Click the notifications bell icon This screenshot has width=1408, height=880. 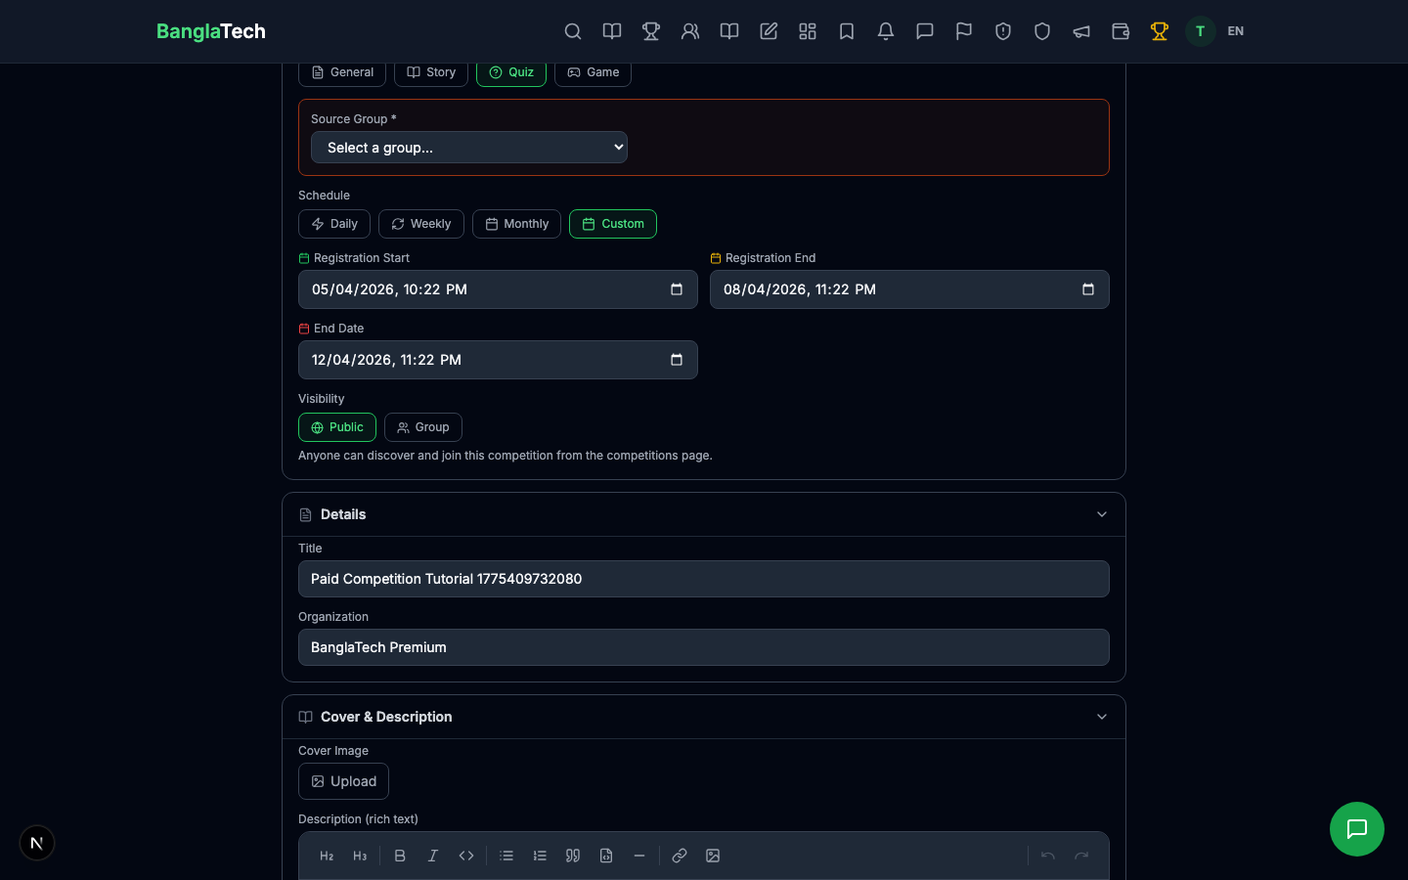886,31
